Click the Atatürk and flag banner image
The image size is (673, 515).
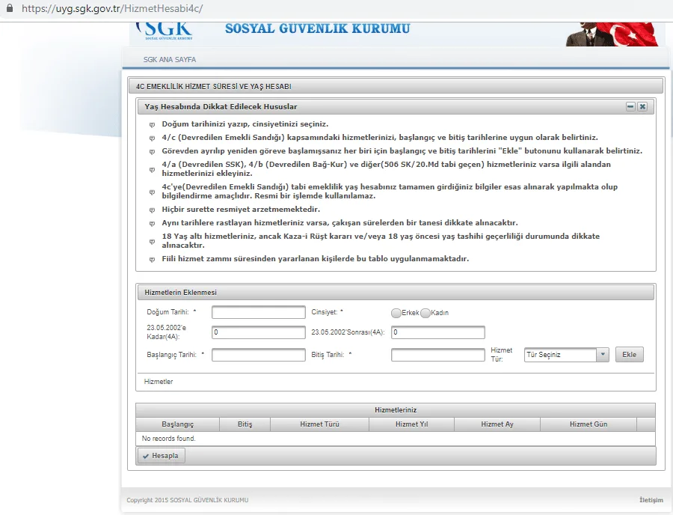point(612,34)
